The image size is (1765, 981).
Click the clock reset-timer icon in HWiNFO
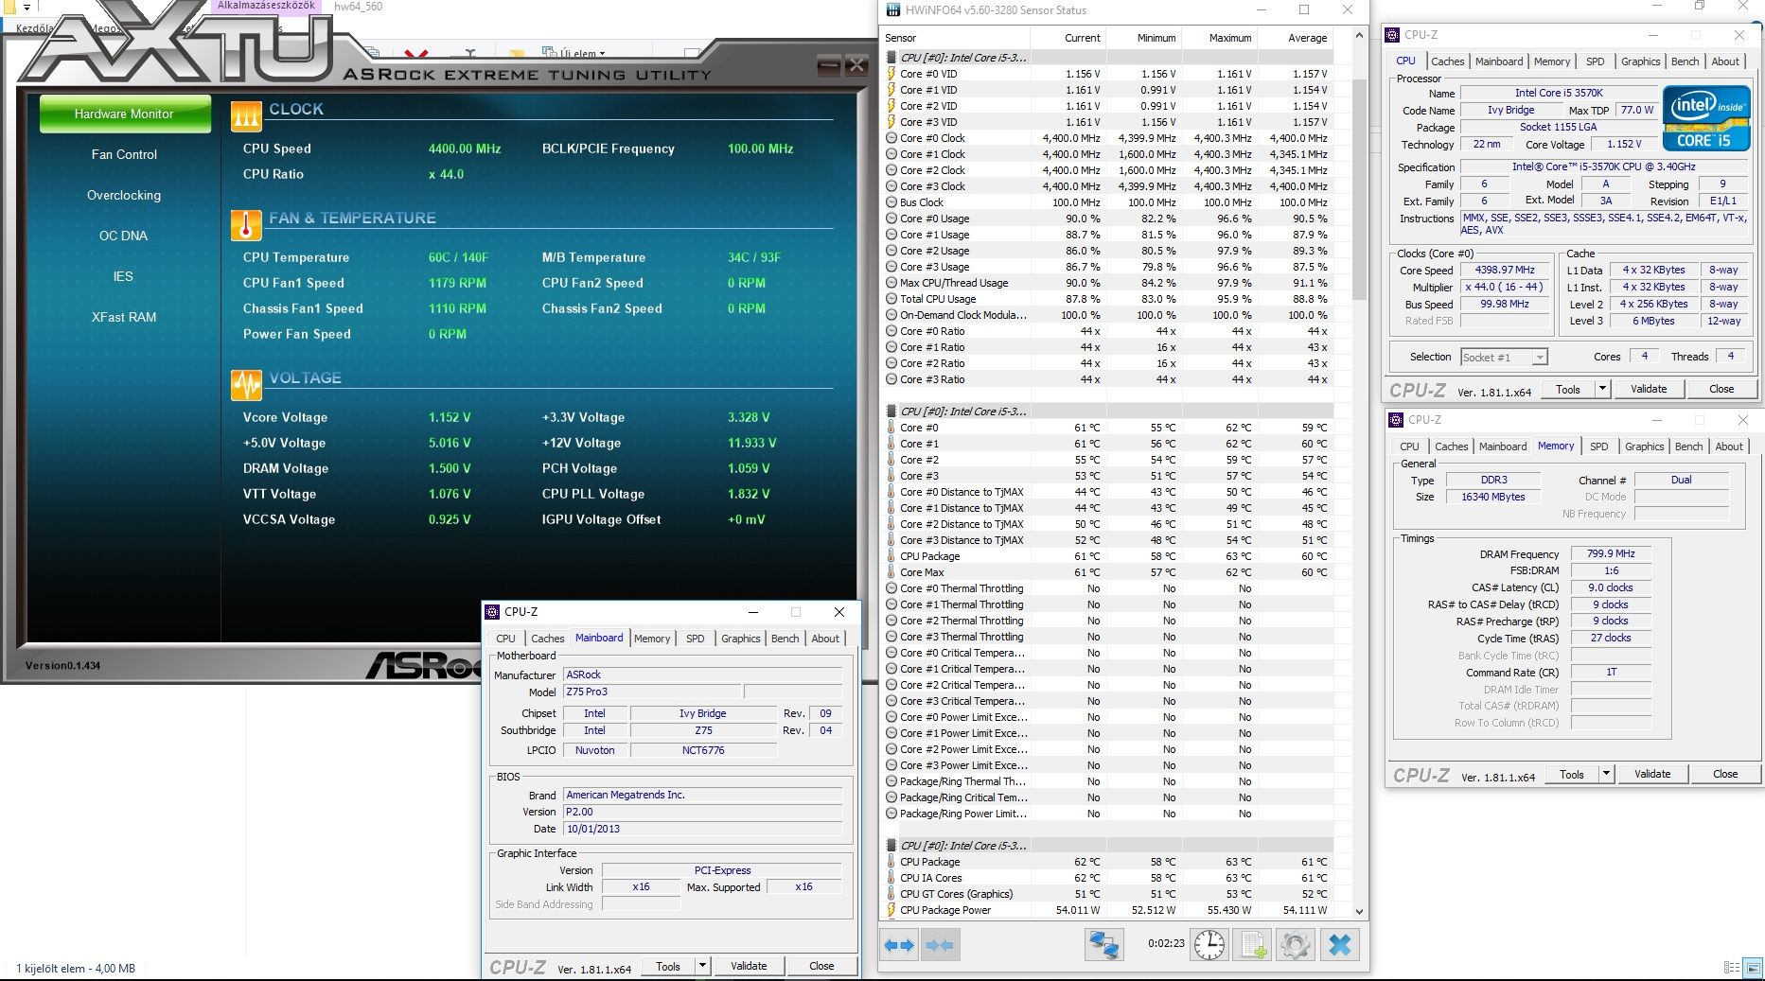(1209, 944)
